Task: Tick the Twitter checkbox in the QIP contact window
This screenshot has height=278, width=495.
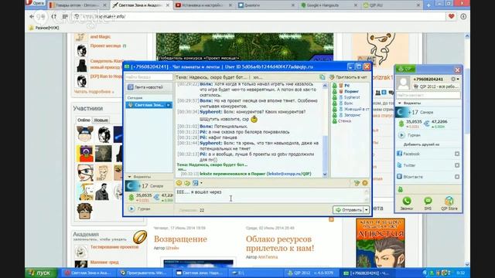Action: [x=457, y=165]
